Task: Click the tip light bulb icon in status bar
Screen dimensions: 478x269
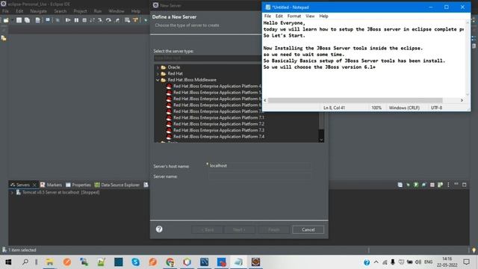Action: click(474, 250)
